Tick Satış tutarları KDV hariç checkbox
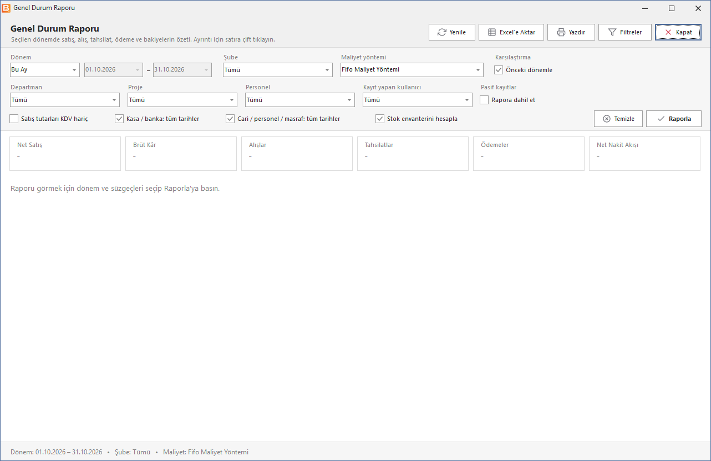The height and width of the screenshot is (461, 711). 14,119
